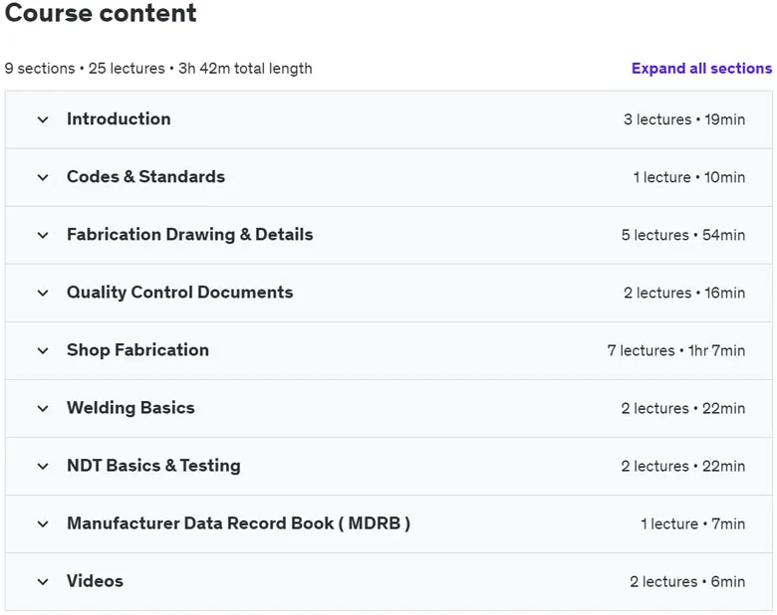The width and height of the screenshot is (777, 615).
Task: Select Quality Control Documents heading
Action: click(180, 293)
